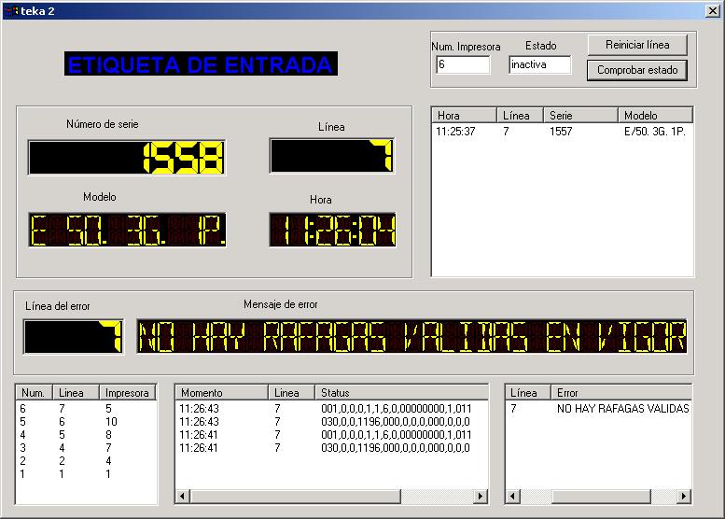
Task: Select the second 11:26:43 row with 030 status
Action: [331, 421]
